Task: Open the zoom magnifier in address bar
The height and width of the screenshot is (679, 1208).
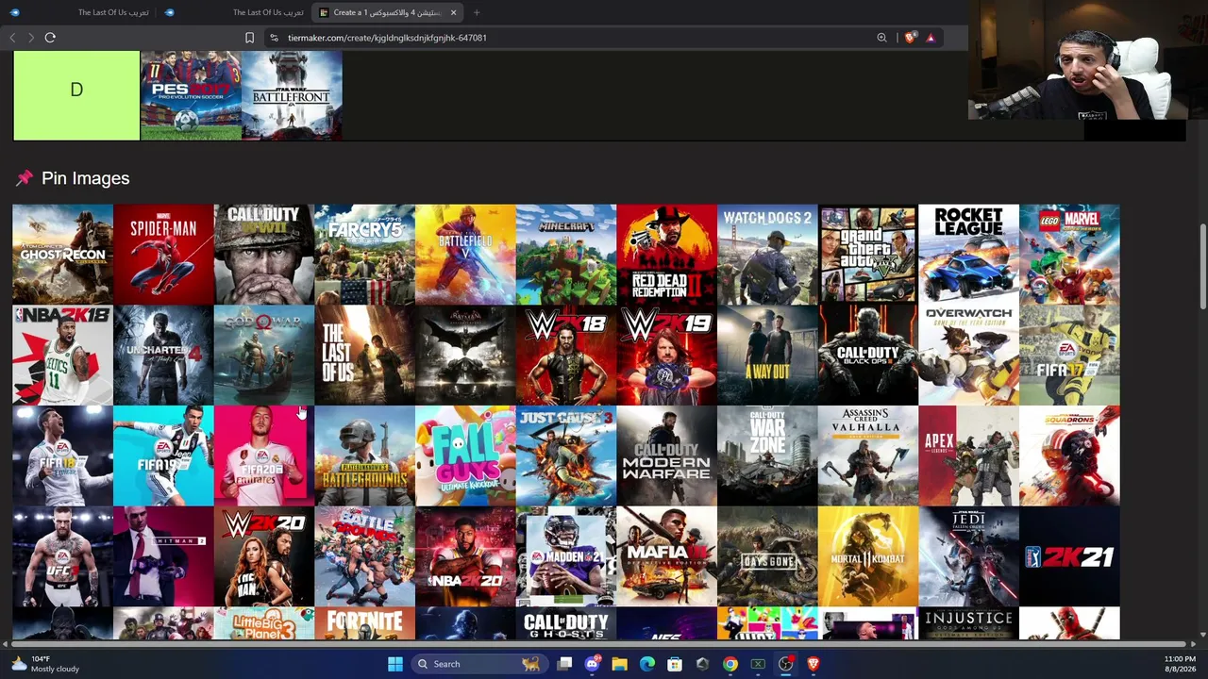Action: (x=881, y=38)
